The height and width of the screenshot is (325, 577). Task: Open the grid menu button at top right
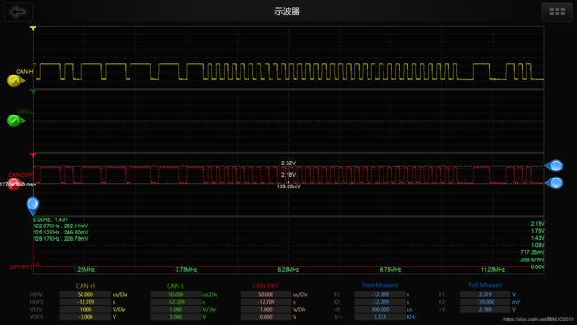557,12
